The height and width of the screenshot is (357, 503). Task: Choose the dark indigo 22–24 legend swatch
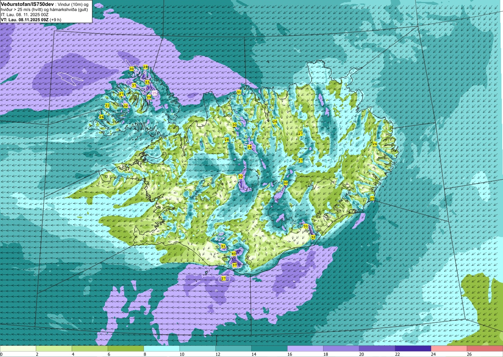tap(413, 348)
